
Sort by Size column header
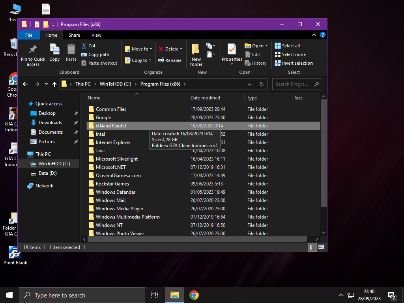(x=306, y=98)
